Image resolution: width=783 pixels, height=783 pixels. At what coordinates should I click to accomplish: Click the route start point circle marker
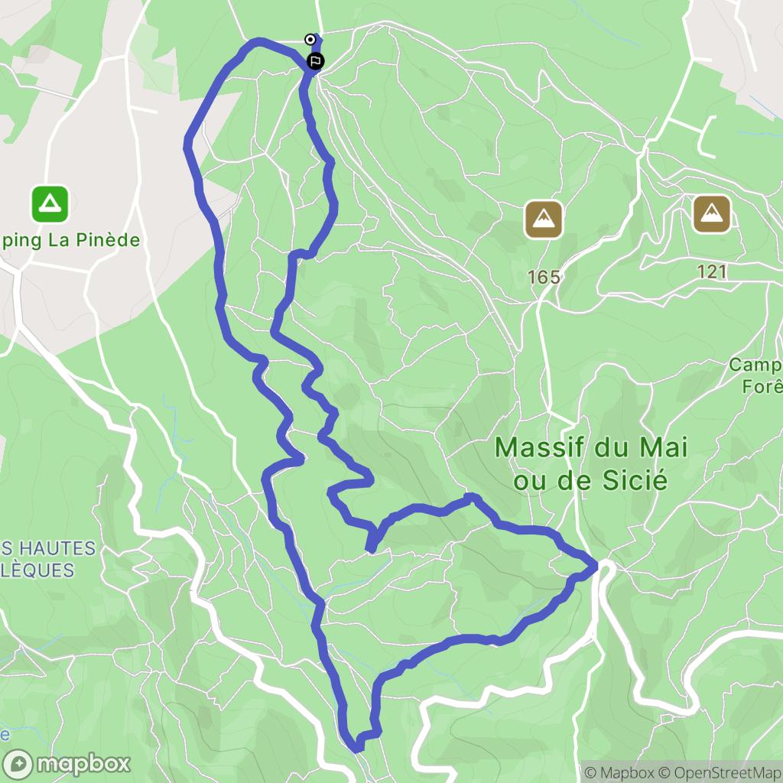pos(310,40)
